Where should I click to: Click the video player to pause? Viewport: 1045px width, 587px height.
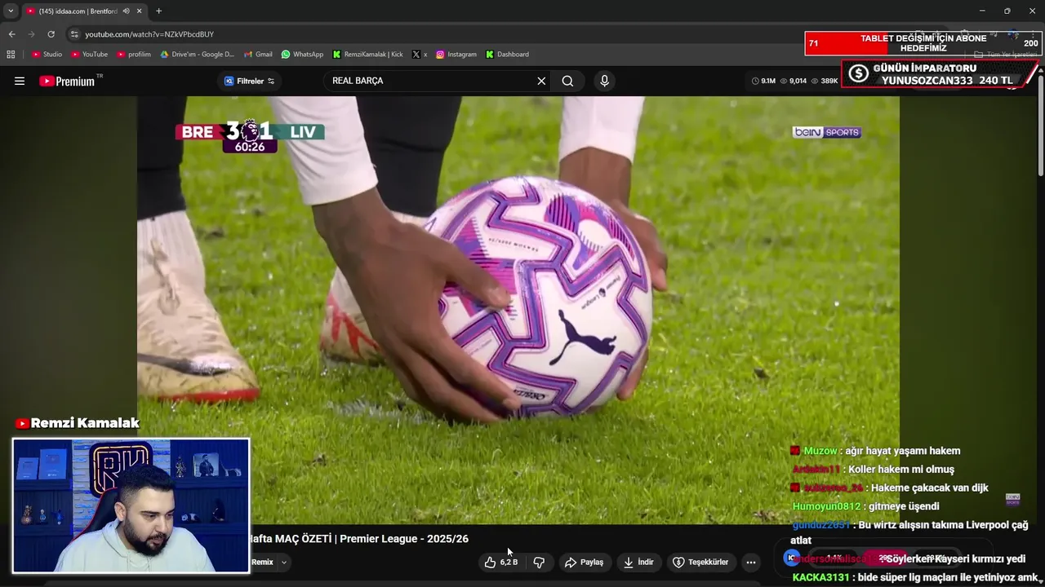pos(518,310)
